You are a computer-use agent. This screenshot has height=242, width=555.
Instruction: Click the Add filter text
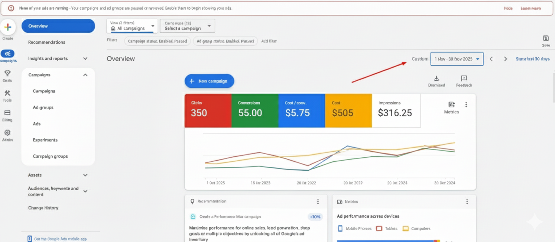(x=269, y=41)
